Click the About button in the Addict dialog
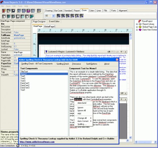This screenshot has width=158, height=148. coord(107,64)
